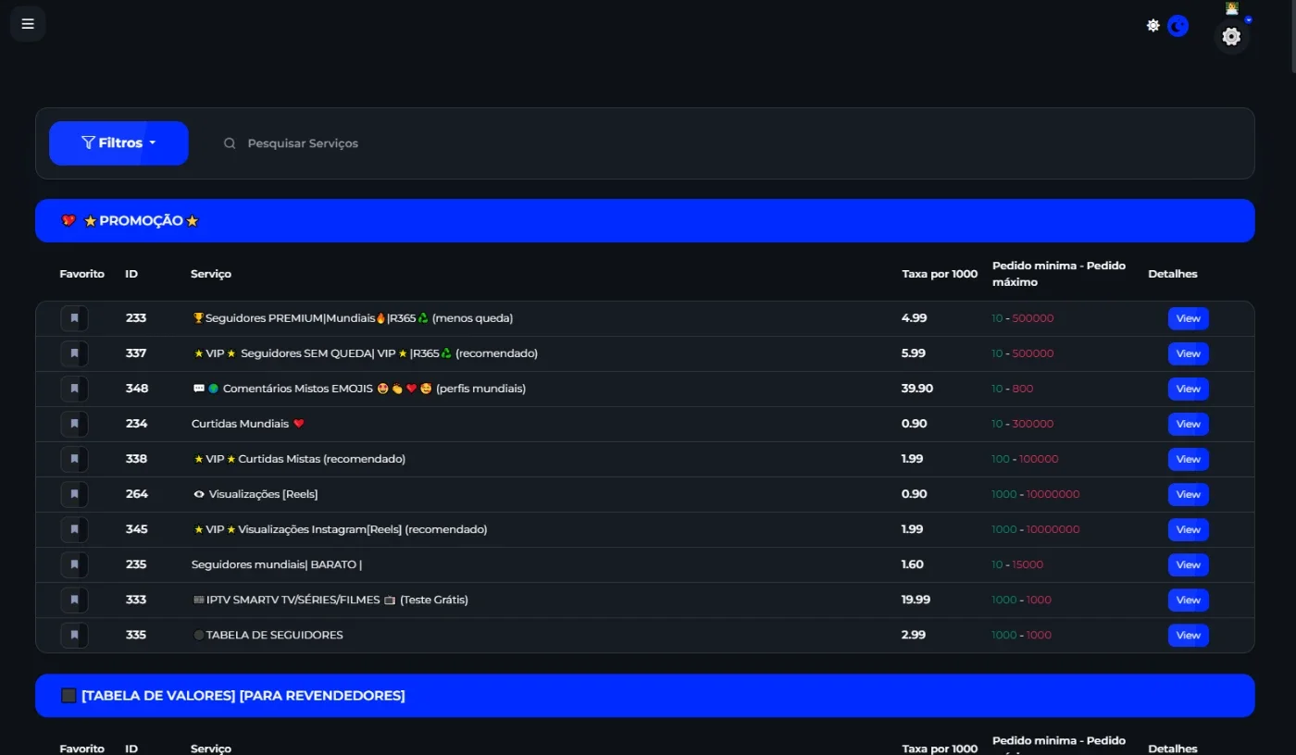Bookmark IPTV SMARTTV service 333

(x=74, y=600)
